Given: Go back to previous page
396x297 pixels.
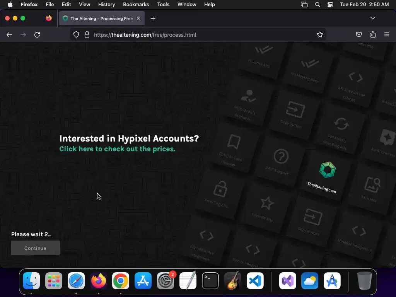Looking at the screenshot, I should [9, 34].
